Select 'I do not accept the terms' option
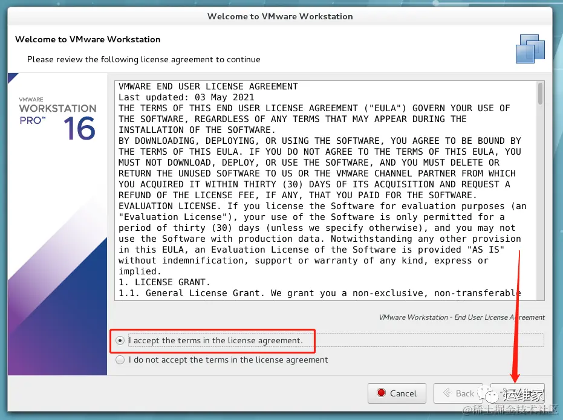 click(120, 360)
